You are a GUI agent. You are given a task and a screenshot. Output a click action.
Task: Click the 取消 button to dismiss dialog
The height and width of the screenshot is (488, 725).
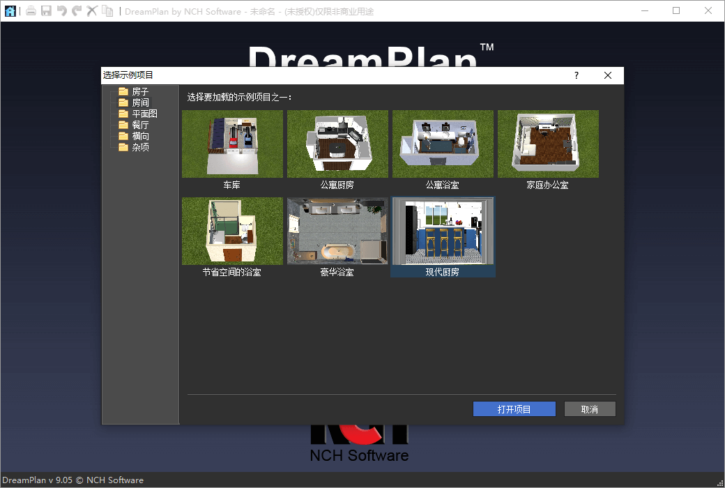[x=590, y=409]
